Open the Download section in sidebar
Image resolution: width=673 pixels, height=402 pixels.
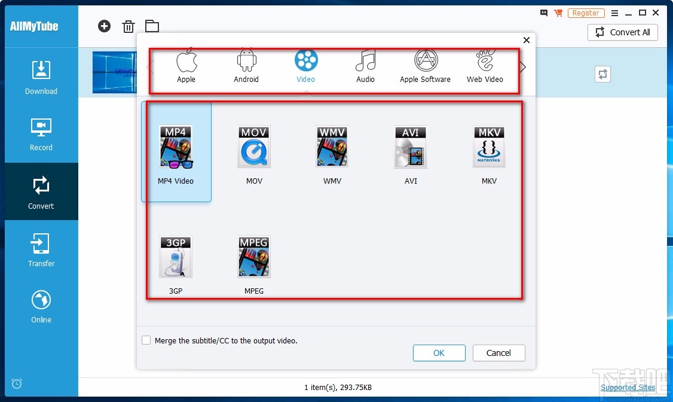click(41, 77)
